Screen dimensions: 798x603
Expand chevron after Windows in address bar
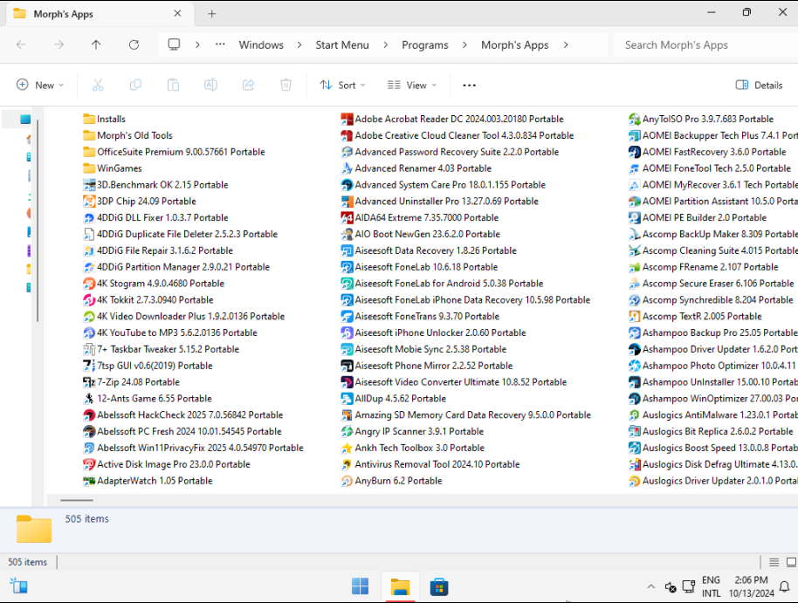tap(299, 45)
